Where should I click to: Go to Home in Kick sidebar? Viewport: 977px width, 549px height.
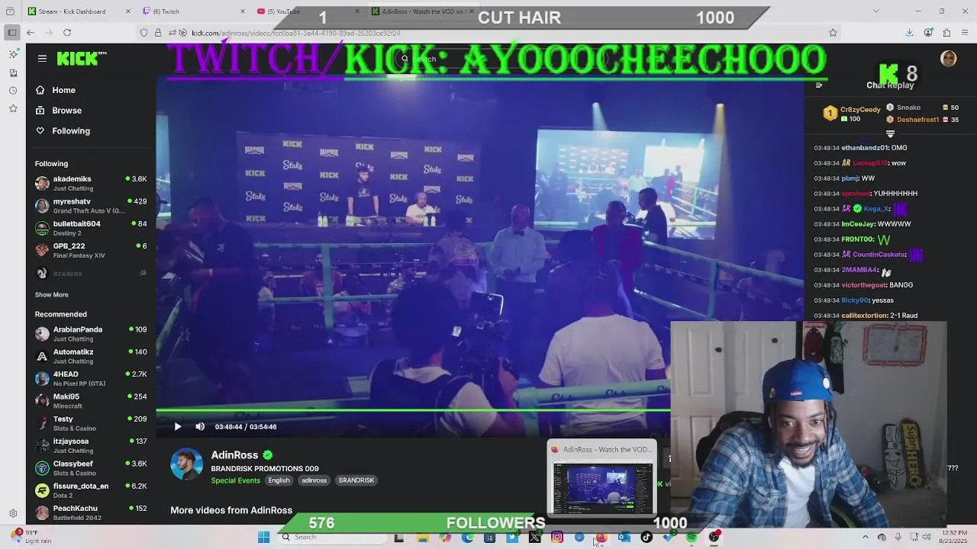(x=56, y=90)
